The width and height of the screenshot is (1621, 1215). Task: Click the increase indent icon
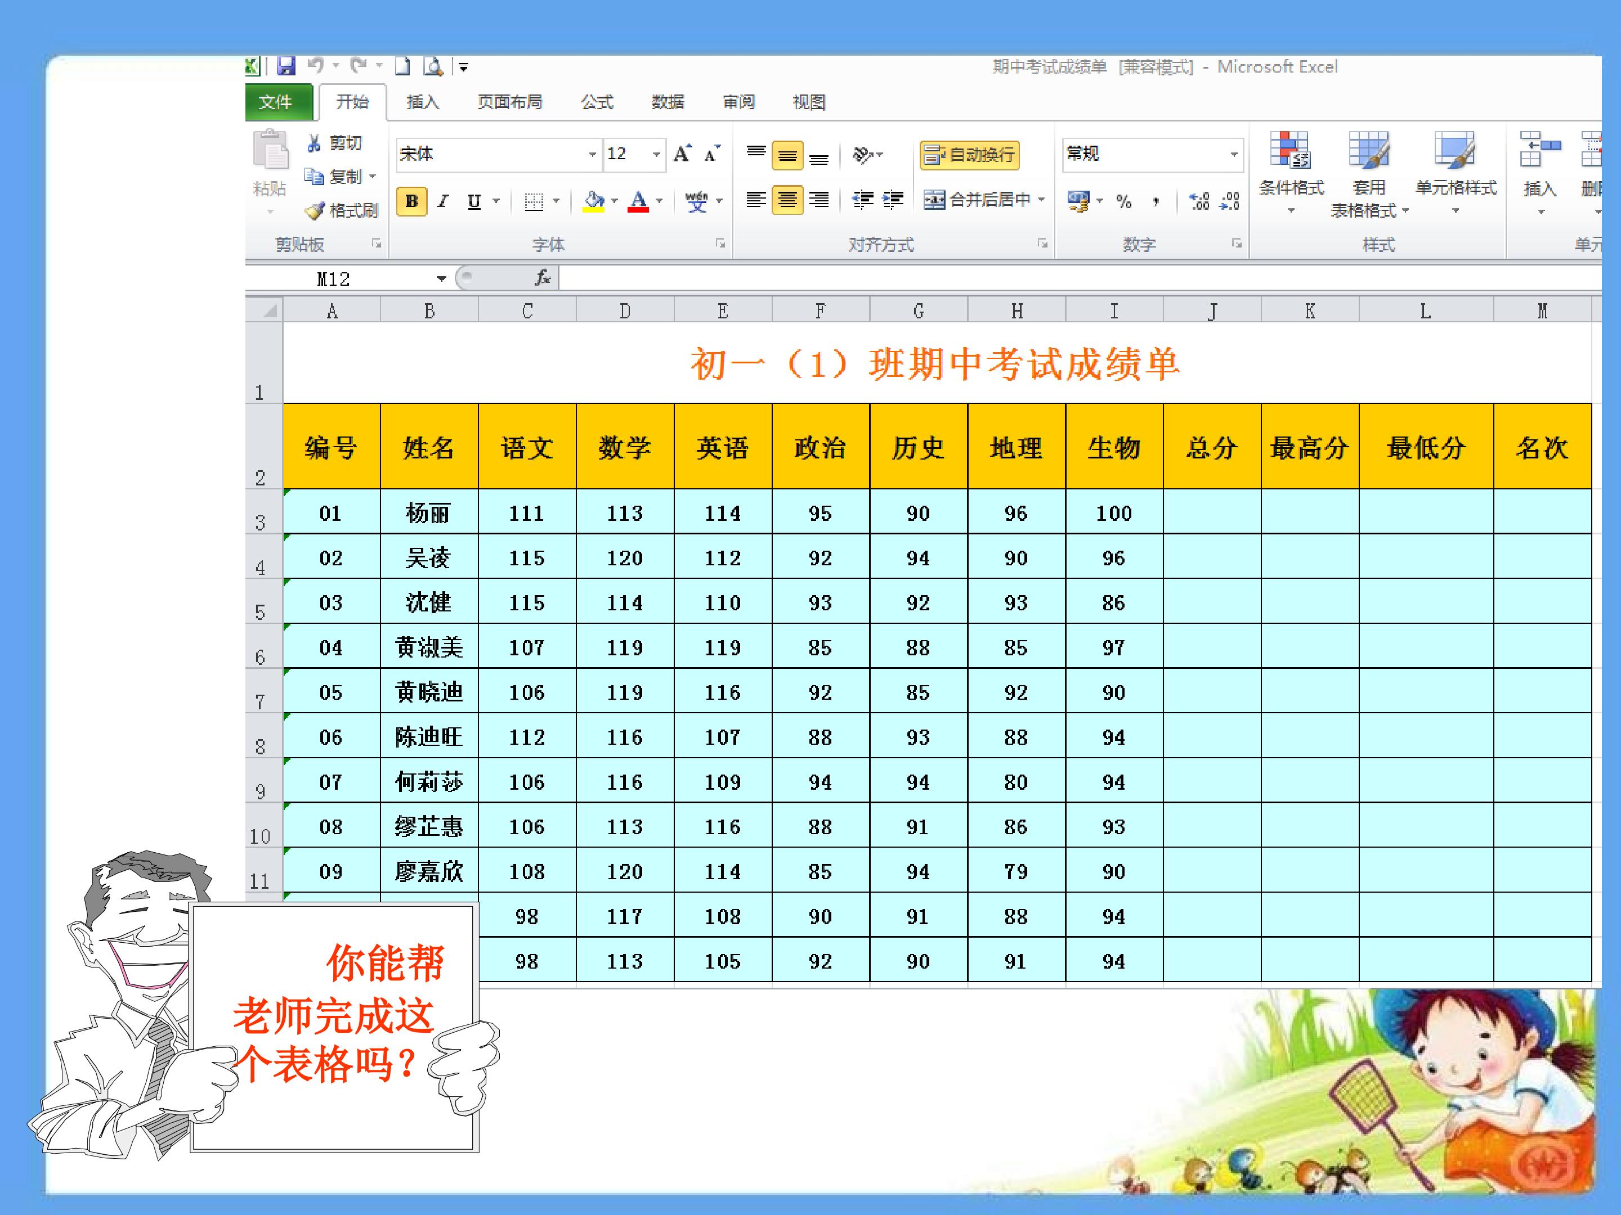pos(893,199)
